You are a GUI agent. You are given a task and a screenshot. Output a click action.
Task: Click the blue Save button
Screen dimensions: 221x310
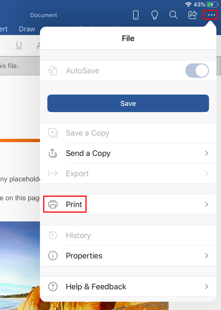pyautogui.click(x=128, y=103)
